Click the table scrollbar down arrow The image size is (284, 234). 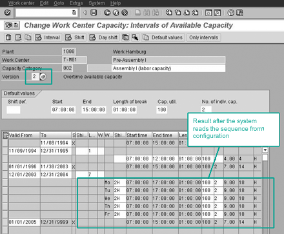point(265,150)
